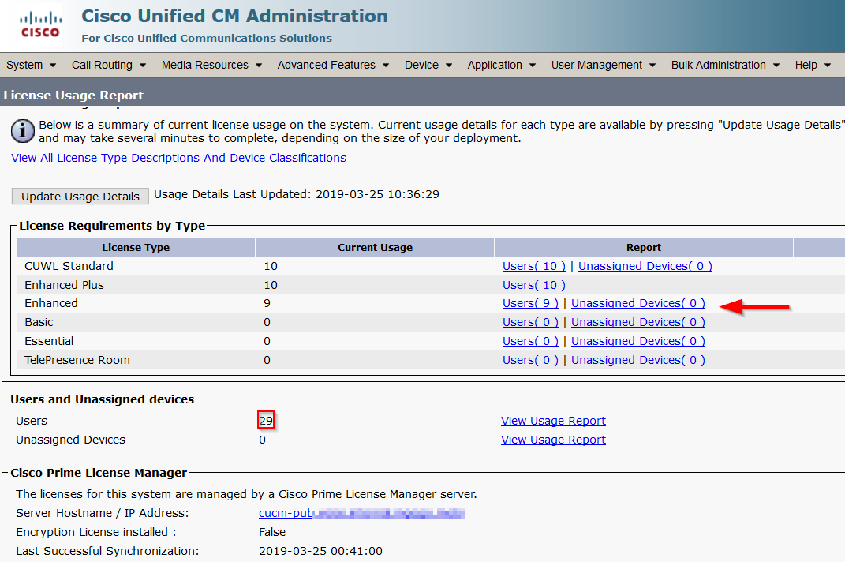Open Users(10) report for Enhanced Plus

pos(534,285)
